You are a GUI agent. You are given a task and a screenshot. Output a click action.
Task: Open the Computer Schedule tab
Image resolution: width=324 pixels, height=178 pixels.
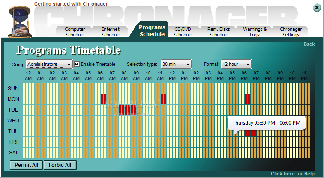[75, 32]
